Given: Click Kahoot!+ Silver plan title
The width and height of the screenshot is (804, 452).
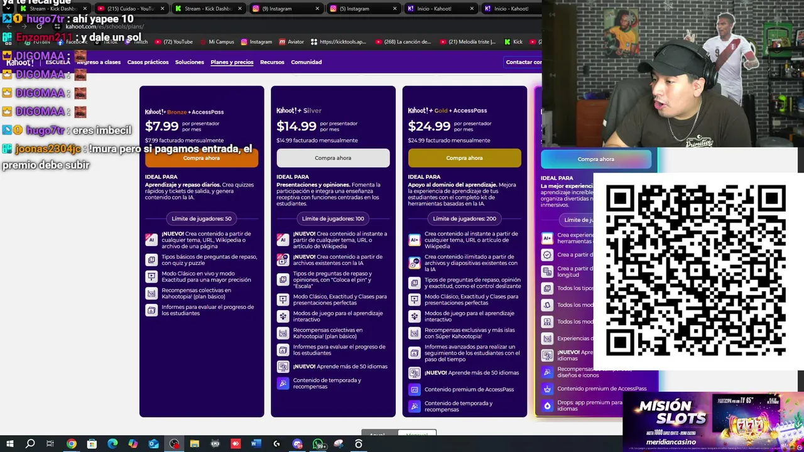Looking at the screenshot, I should (x=299, y=110).
